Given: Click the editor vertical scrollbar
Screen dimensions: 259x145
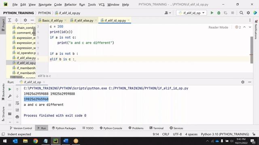Looking at the screenshot, I should pyautogui.click(x=252, y=50).
